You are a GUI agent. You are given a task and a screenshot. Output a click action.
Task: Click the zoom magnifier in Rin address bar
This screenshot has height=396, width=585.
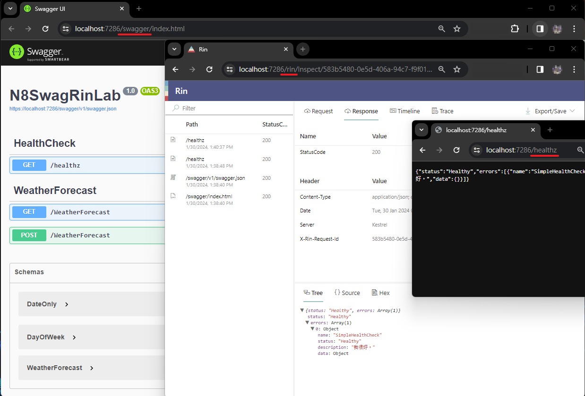(x=441, y=69)
